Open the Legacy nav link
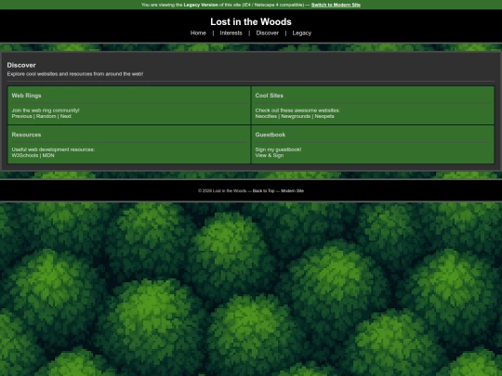502x376 pixels. click(302, 32)
